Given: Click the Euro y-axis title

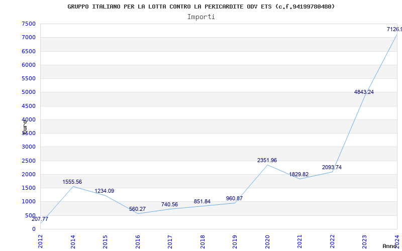Looking at the screenshot, I should tap(24, 127).
